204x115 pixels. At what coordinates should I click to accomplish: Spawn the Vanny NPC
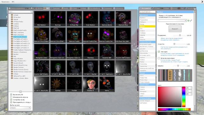point(107,84)
